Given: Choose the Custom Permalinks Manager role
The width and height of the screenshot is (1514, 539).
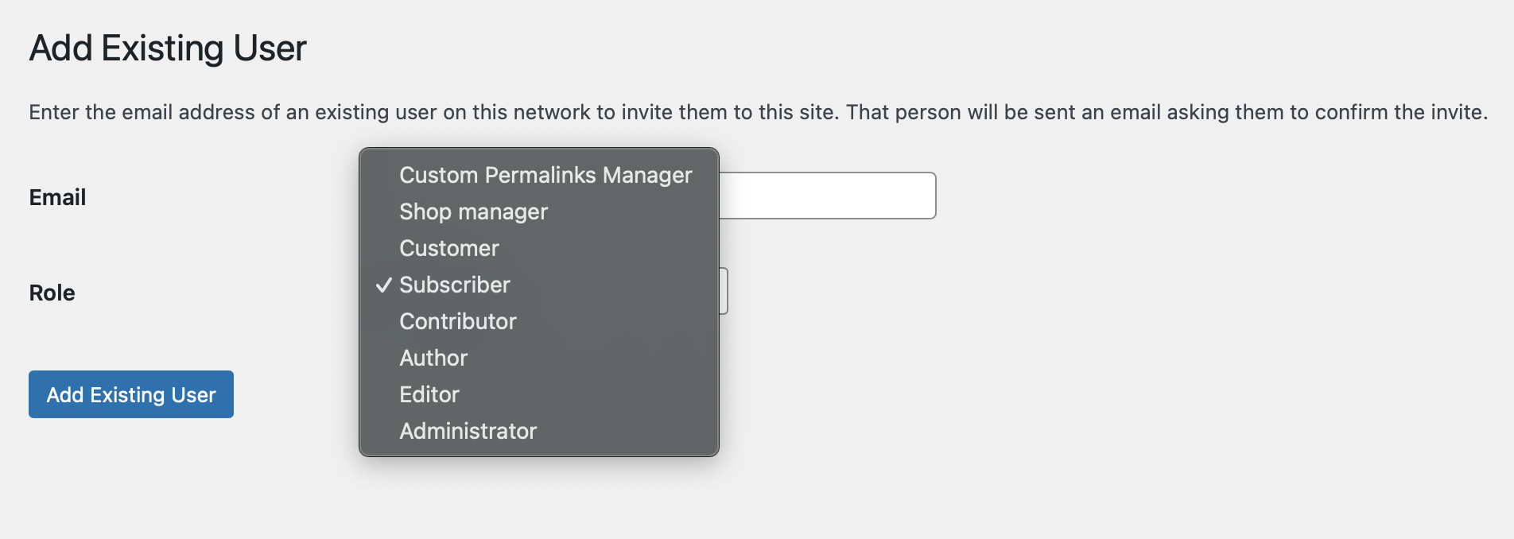Looking at the screenshot, I should 545,175.
